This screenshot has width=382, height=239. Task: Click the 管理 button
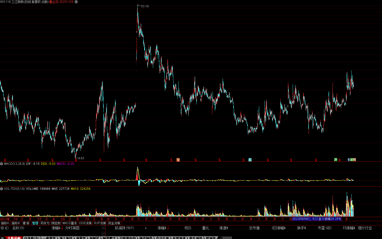click(x=35, y=223)
